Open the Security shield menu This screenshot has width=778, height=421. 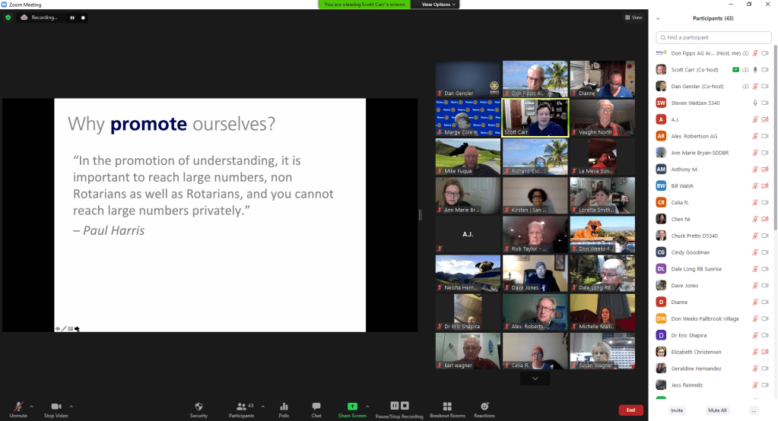(x=198, y=408)
